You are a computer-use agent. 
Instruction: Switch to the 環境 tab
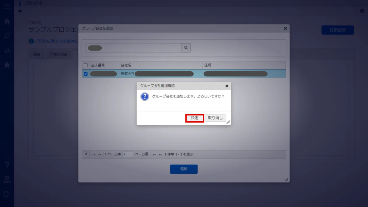tap(37, 55)
